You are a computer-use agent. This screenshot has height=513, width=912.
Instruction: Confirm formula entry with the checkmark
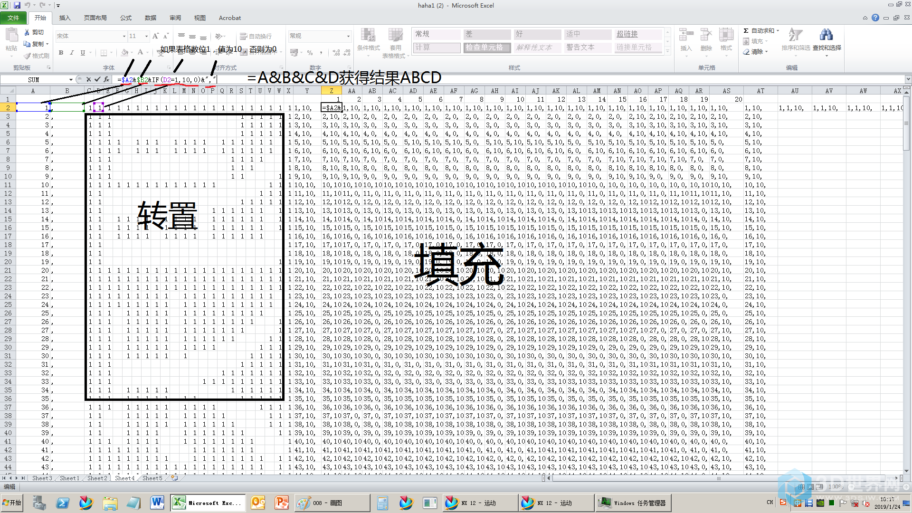pyautogui.click(x=97, y=79)
